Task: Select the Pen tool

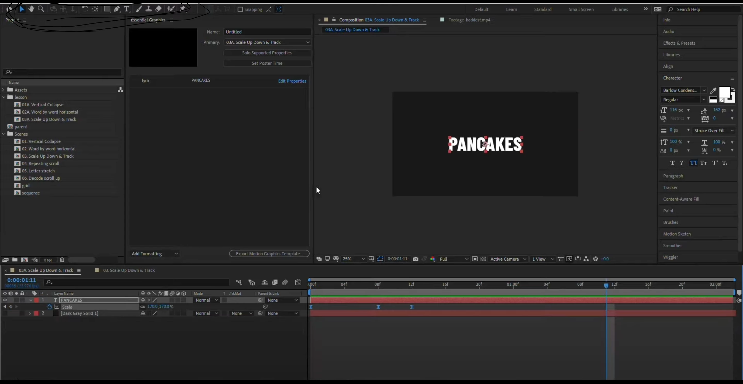Action: [x=117, y=9]
